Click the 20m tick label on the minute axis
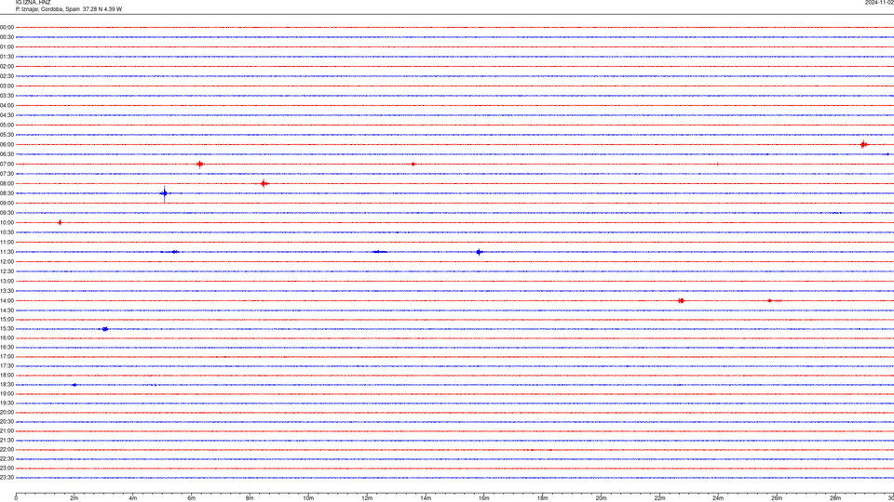The width and height of the screenshot is (894, 502). [x=601, y=498]
